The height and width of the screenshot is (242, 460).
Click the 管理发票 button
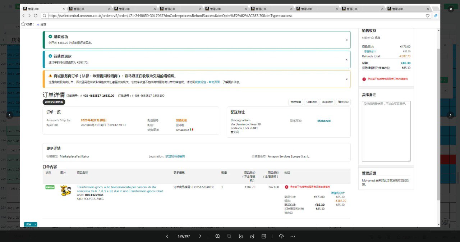point(296,102)
